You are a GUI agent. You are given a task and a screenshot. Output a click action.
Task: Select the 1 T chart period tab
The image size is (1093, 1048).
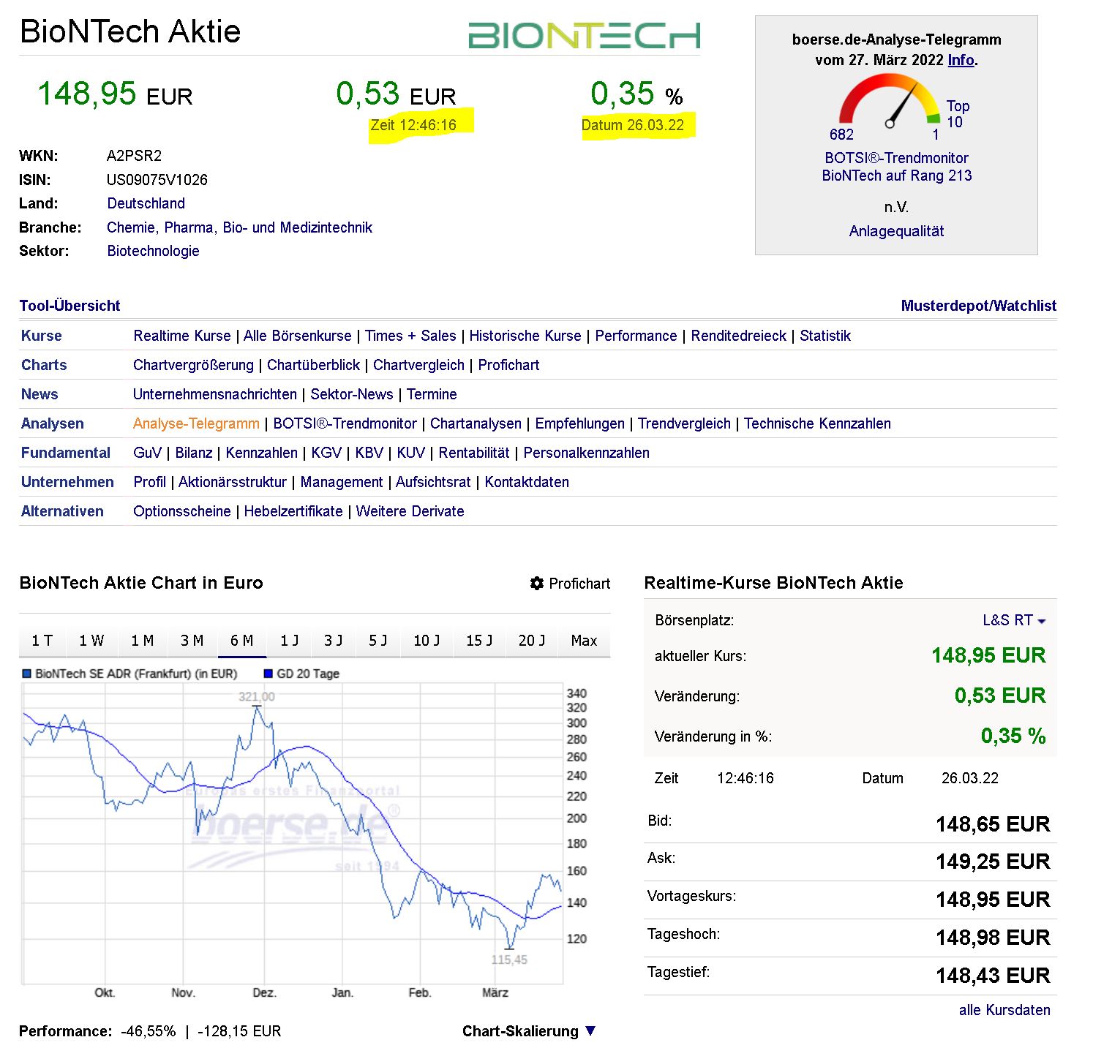point(42,641)
